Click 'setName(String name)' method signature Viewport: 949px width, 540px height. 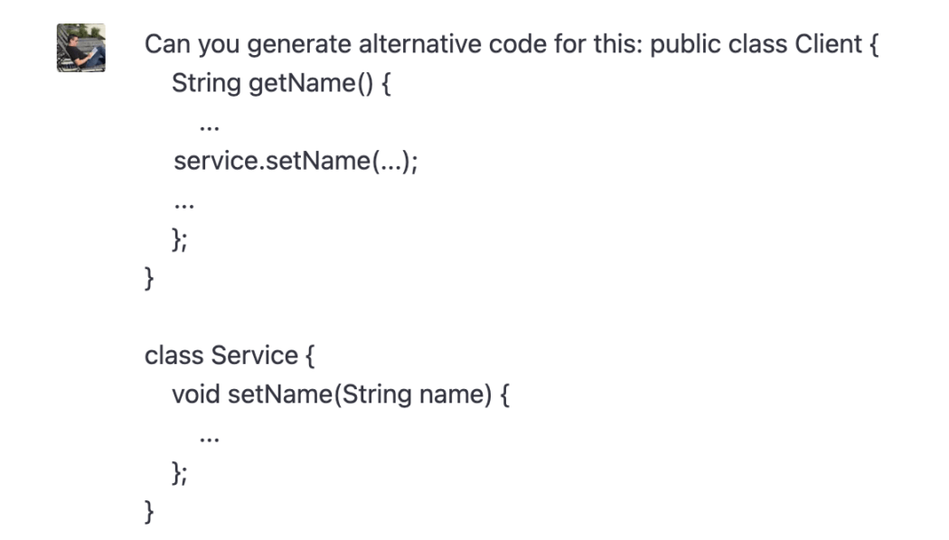click(360, 395)
